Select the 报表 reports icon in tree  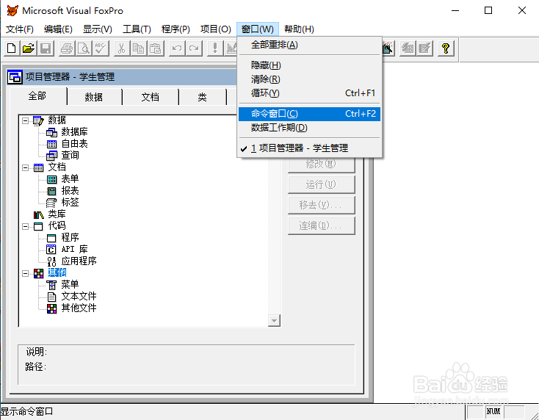coord(51,191)
